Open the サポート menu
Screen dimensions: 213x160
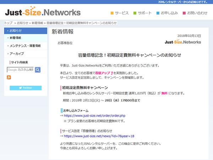click(145, 13)
